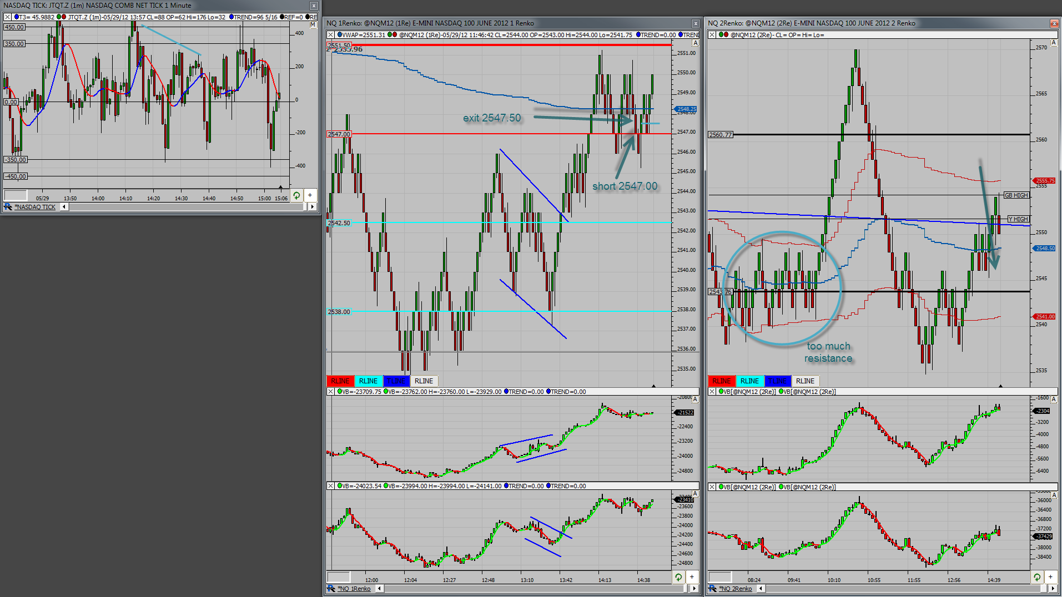Select the white RLINE button in NQ 1Renko
The image size is (1062, 597).
click(424, 381)
